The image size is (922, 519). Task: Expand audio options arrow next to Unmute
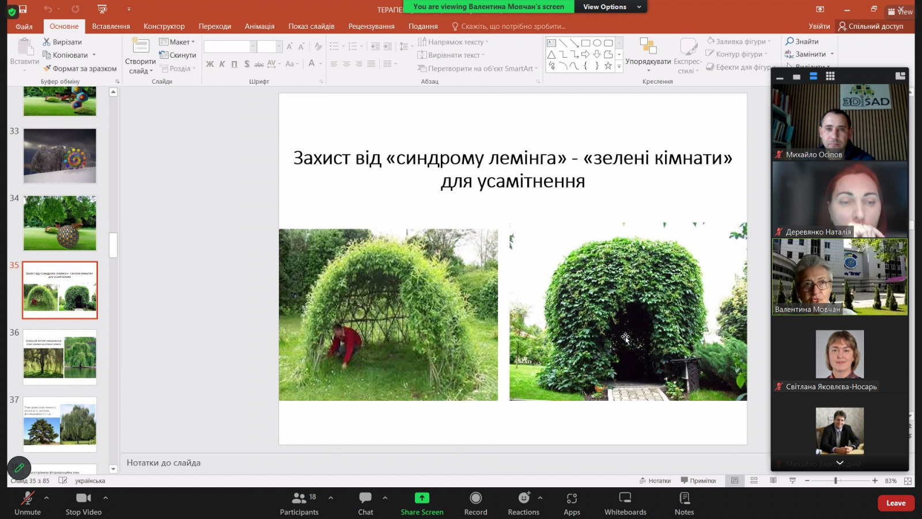pyautogui.click(x=47, y=497)
